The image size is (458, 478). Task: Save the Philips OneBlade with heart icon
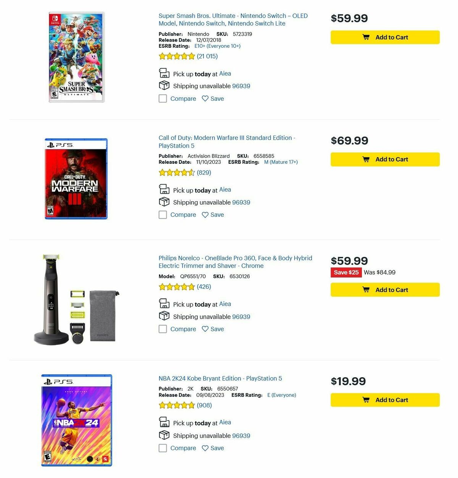click(x=205, y=329)
